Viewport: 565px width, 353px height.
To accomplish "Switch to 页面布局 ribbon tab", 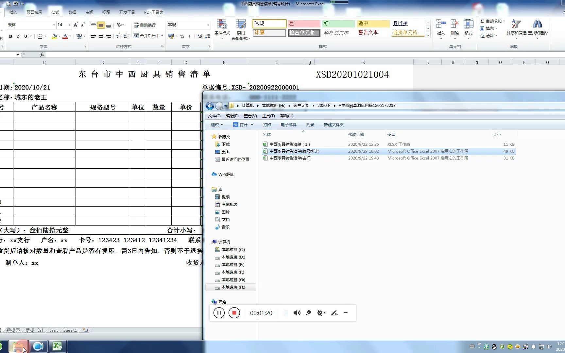I will (x=34, y=12).
